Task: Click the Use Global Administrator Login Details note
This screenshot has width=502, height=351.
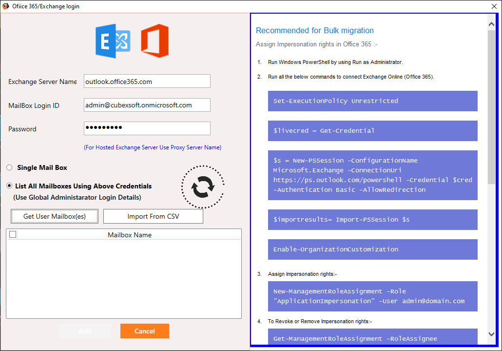Action: pos(77,197)
